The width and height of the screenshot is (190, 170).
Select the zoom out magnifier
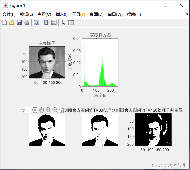coord(55,110)
